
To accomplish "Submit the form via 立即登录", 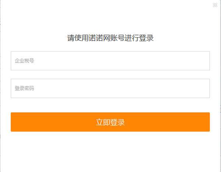I will tap(110, 122).
